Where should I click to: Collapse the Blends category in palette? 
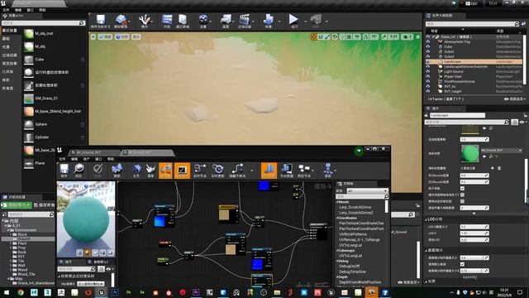(337, 202)
